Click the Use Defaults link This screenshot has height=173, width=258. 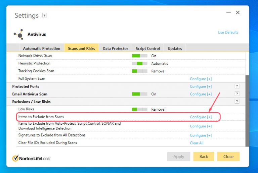click(228, 32)
